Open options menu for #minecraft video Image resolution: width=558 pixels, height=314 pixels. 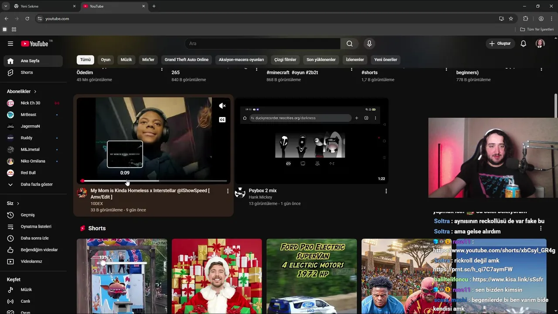tap(351, 69)
